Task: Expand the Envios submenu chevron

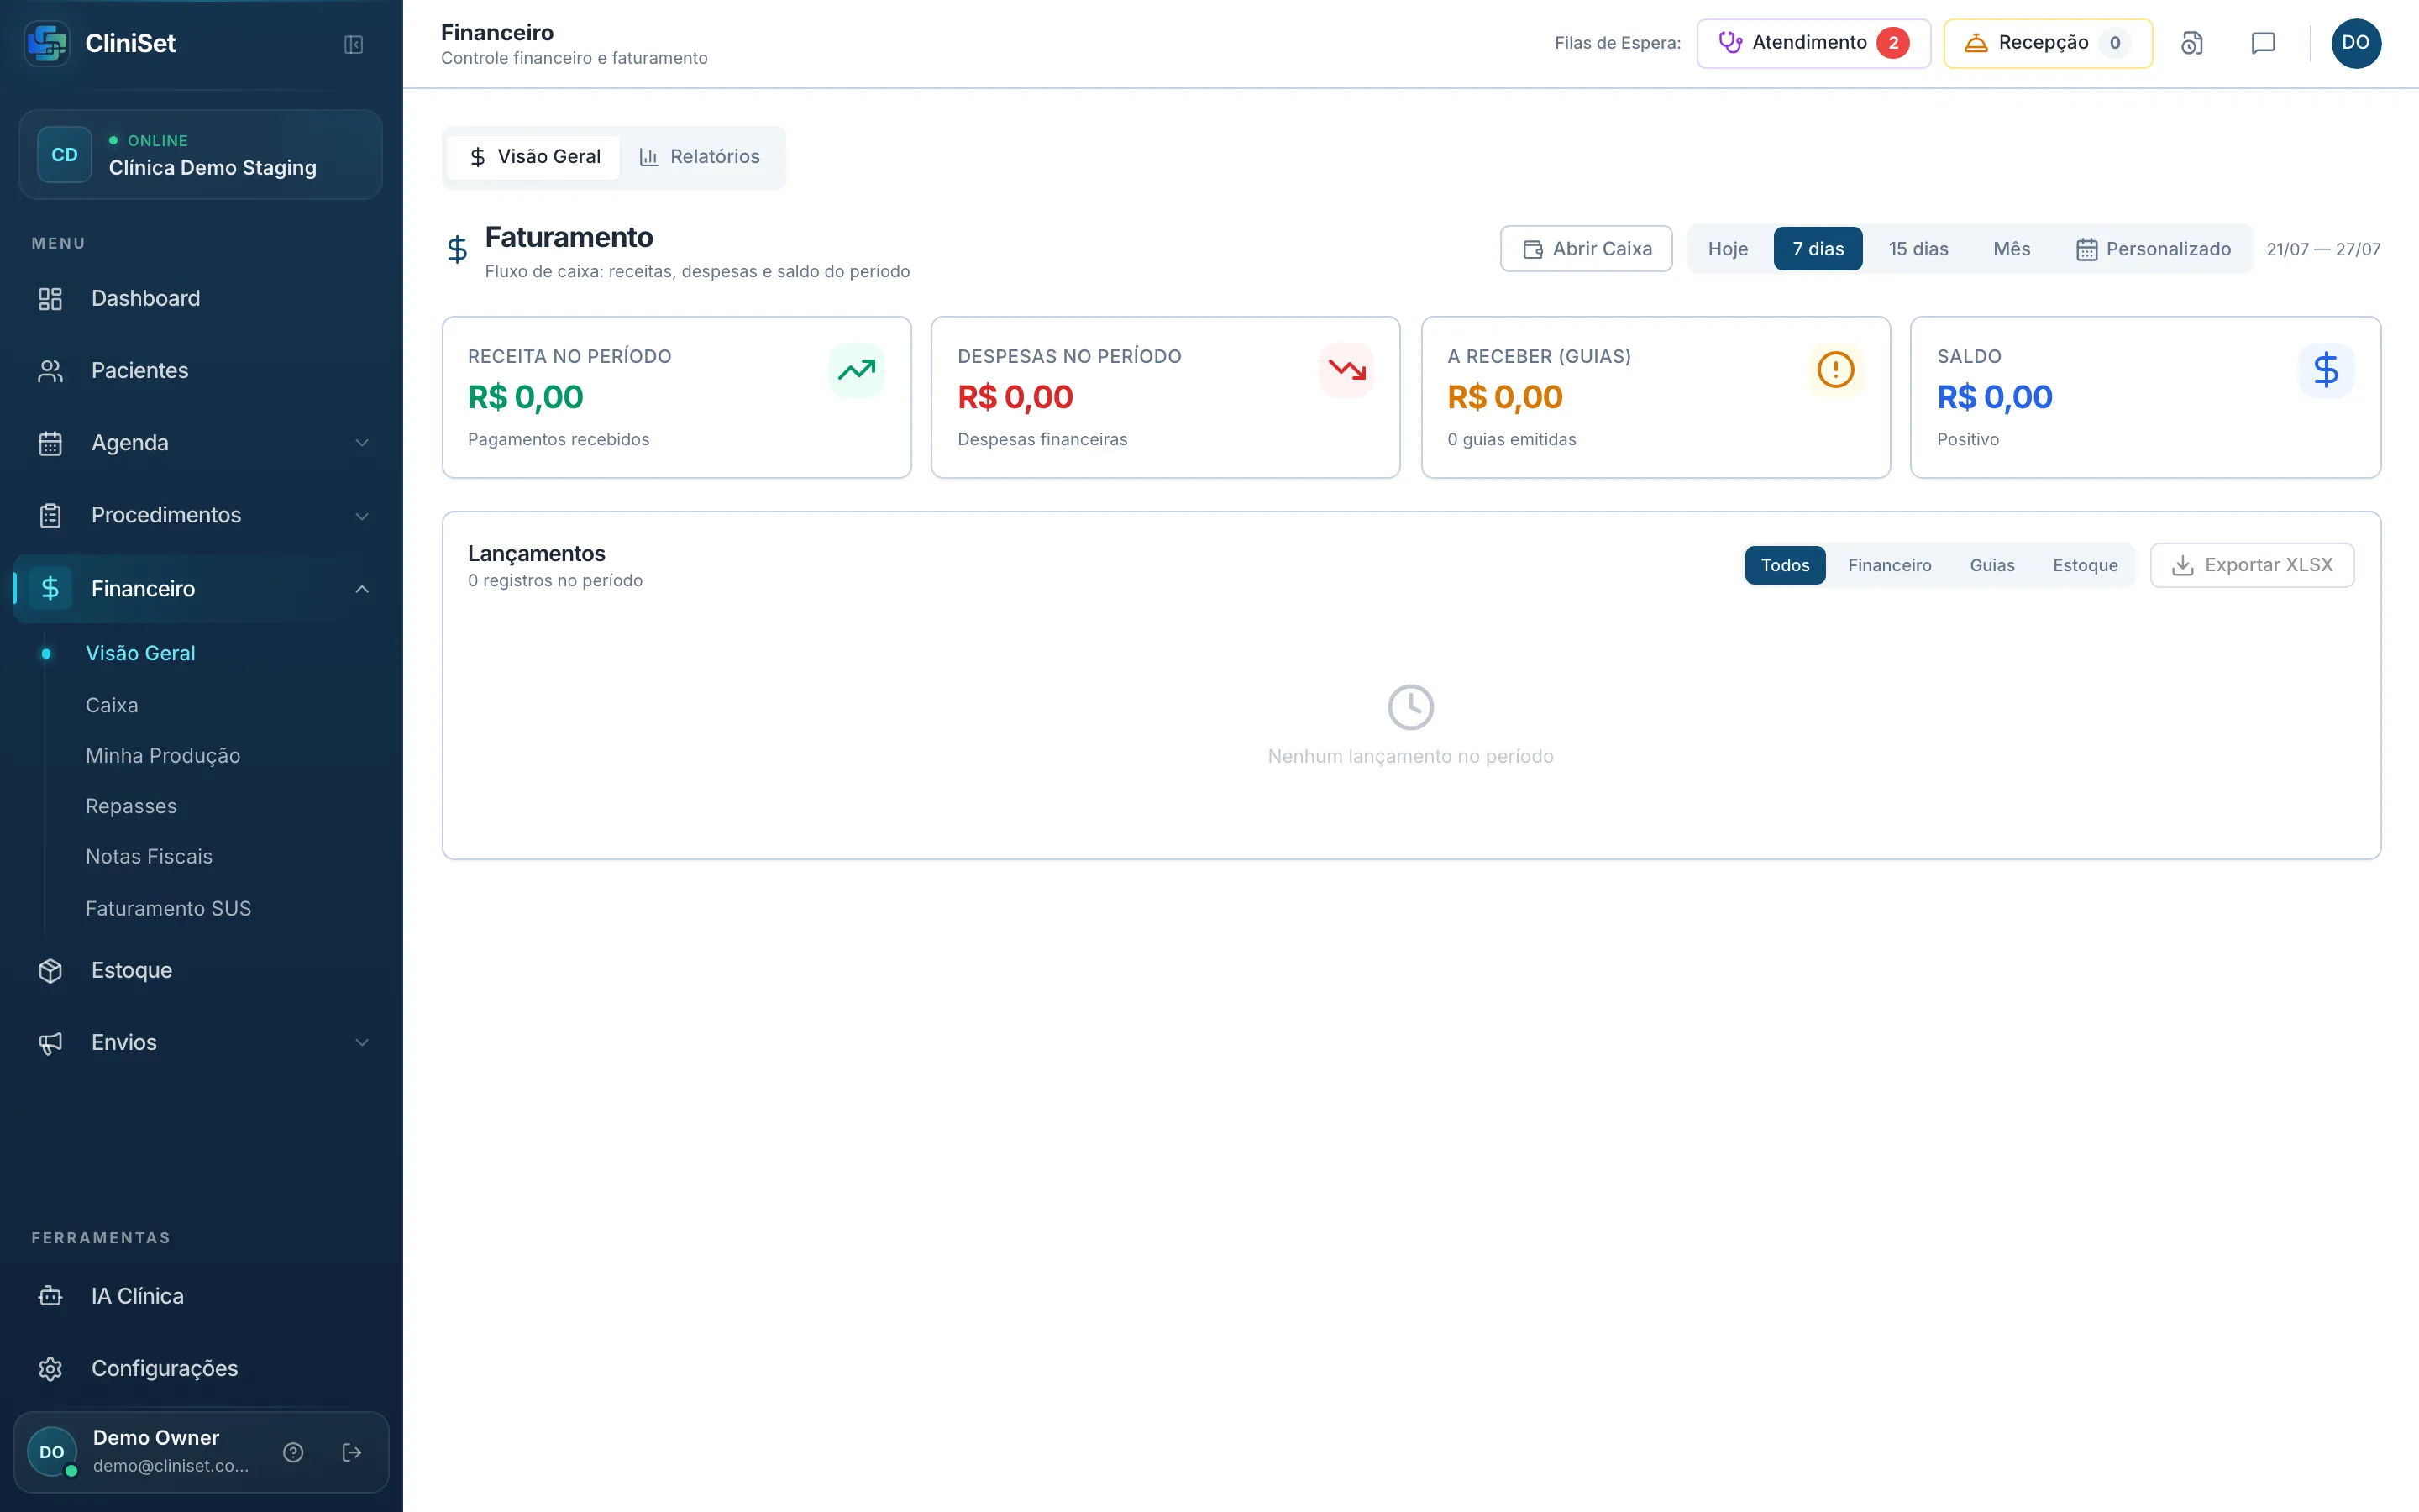Action: click(x=362, y=1042)
